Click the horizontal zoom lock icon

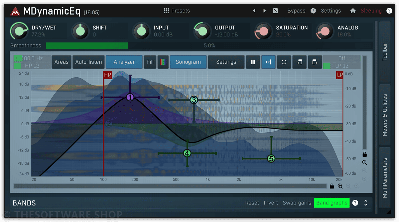coord(332,186)
